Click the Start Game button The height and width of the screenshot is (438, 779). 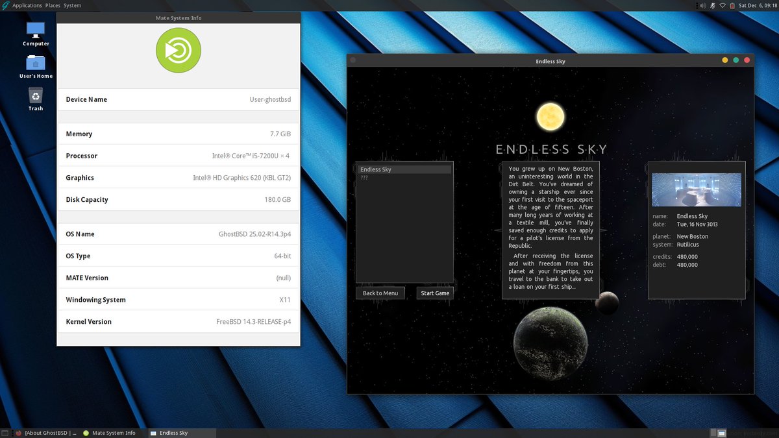coord(435,293)
